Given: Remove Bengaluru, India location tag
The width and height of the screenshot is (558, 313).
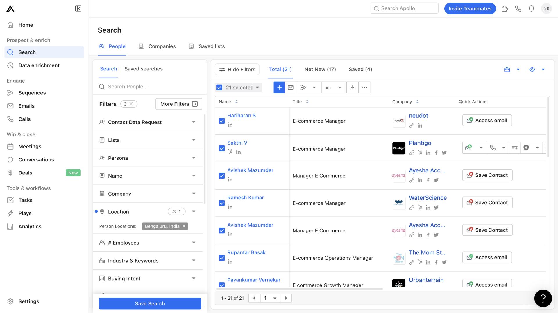Looking at the screenshot, I should coord(184,226).
